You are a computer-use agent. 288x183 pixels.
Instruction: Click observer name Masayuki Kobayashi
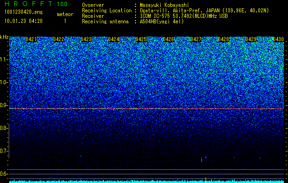tap(164, 5)
